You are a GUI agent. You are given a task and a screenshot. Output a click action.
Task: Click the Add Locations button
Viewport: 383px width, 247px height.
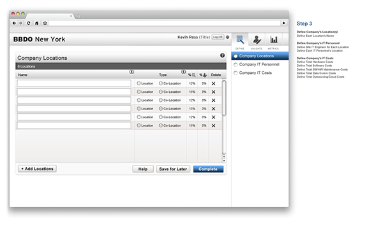click(x=37, y=169)
